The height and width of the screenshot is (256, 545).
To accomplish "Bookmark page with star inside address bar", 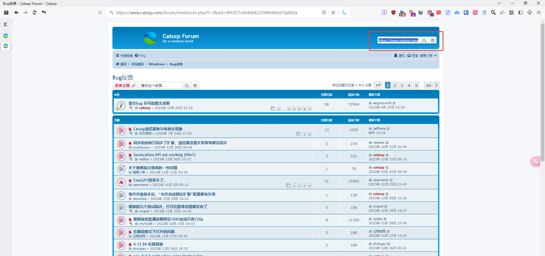I will (333, 12).
